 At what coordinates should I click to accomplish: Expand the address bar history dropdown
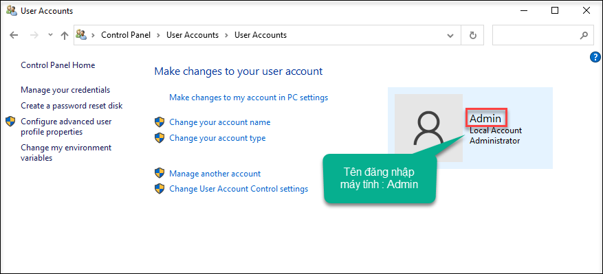tap(450, 35)
